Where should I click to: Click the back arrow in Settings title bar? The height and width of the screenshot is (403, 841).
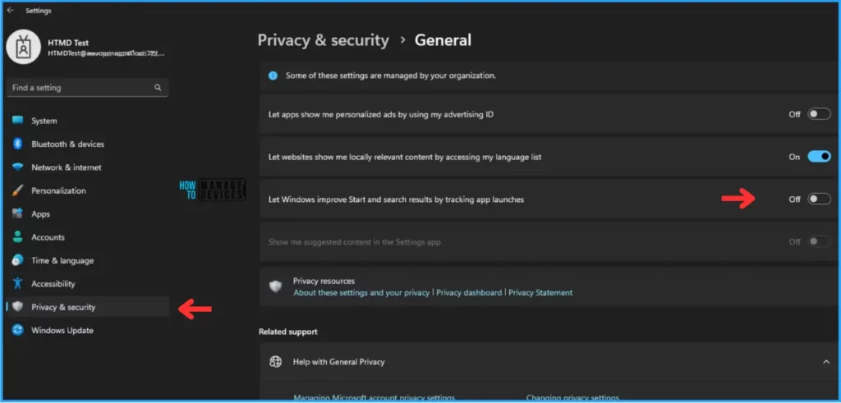point(10,10)
